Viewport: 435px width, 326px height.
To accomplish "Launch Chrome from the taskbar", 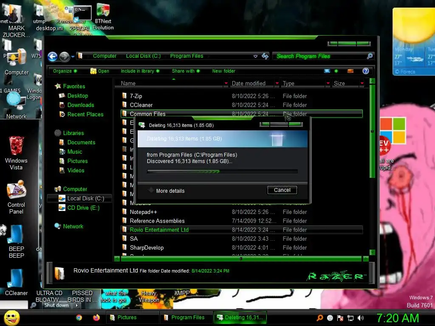I will click(x=79, y=318).
